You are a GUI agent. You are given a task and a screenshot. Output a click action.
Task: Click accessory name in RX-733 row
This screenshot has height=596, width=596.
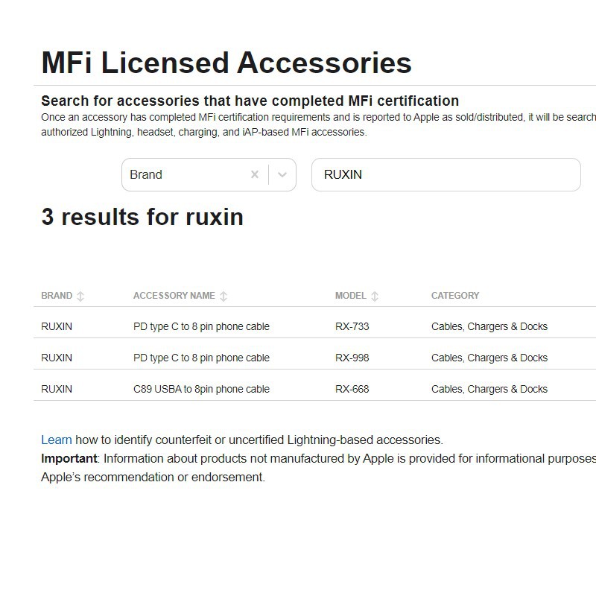tap(201, 326)
